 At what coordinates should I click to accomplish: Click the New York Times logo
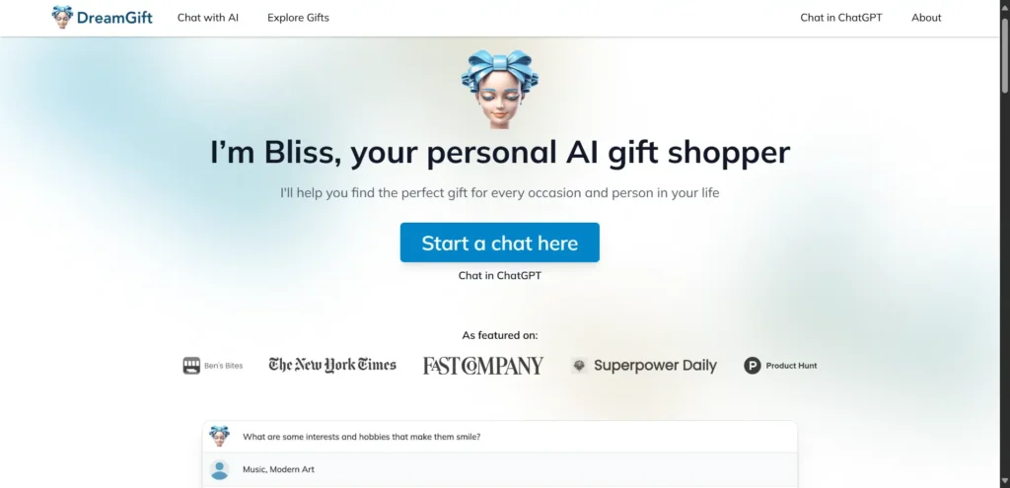point(332,365)
